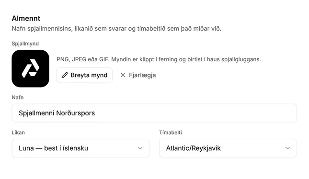Open the Líkan dropdown showing Luna
This screenshot has width=309, height=179.
coord(80,148)
